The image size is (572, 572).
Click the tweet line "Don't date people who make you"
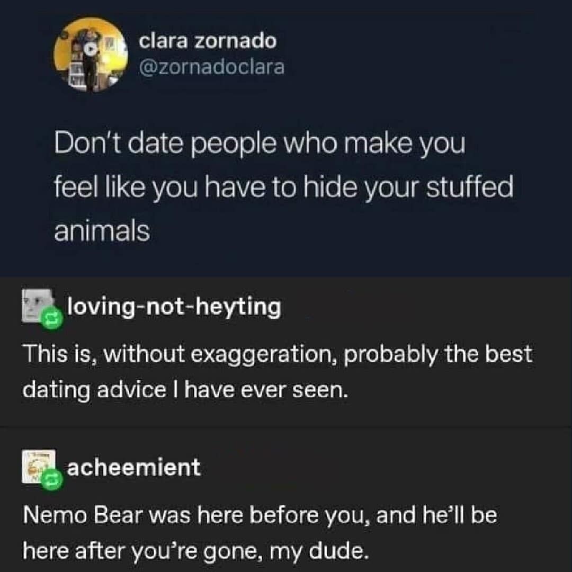pyautogui.click(x=259, y=145)
